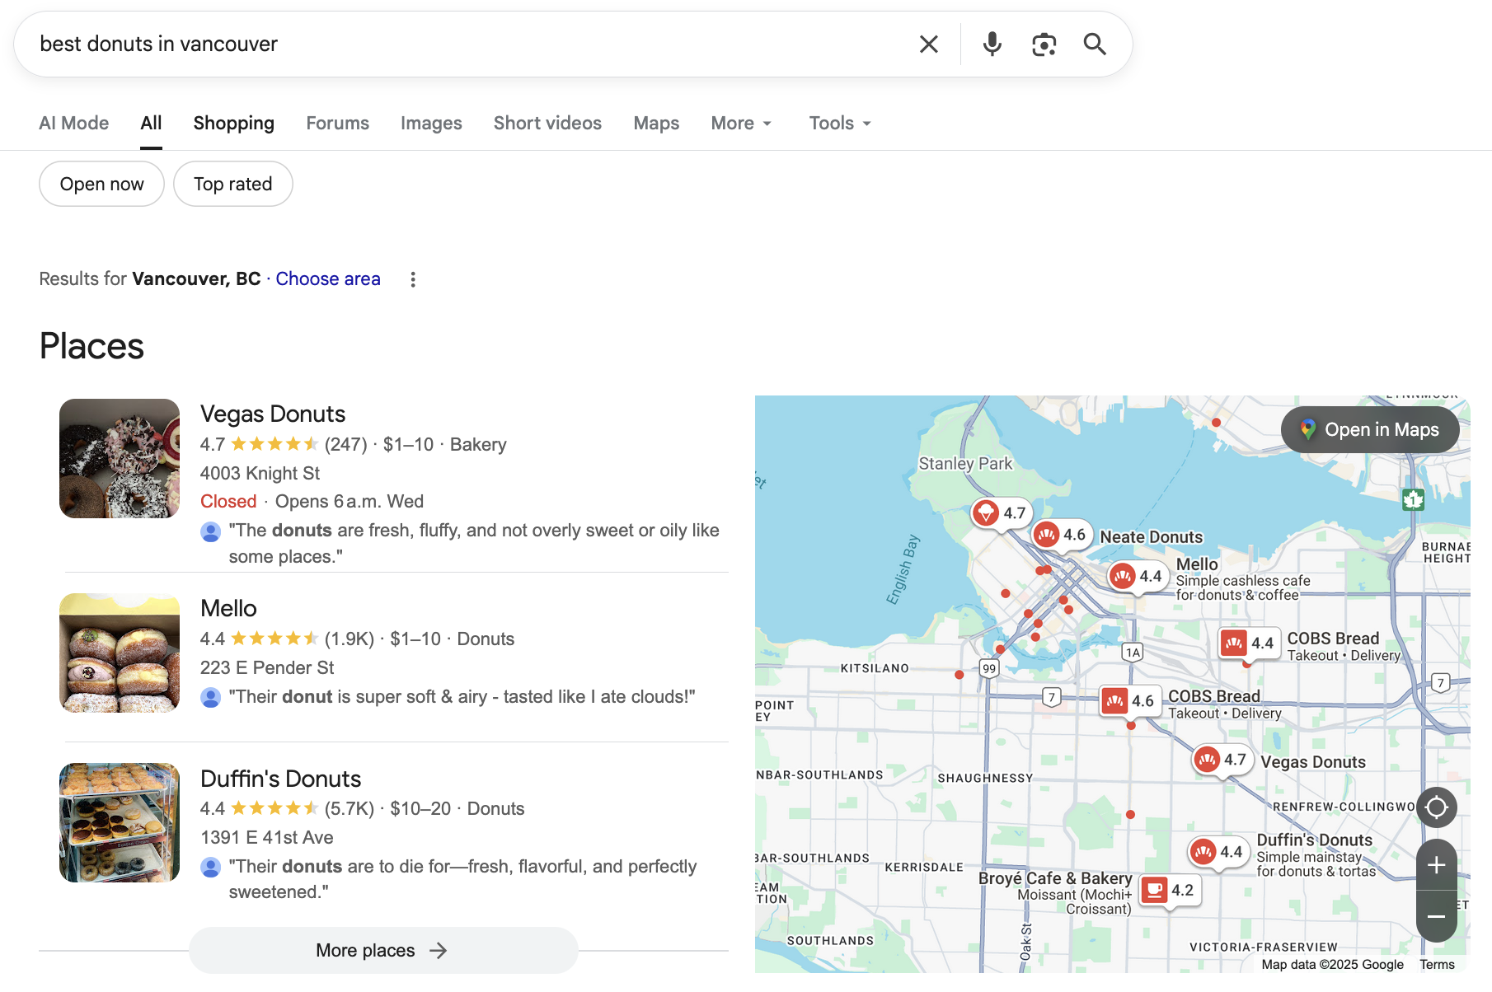Click Open in Maps button
This screenshot has width=1492, height=992.
tap(1370, 430)
